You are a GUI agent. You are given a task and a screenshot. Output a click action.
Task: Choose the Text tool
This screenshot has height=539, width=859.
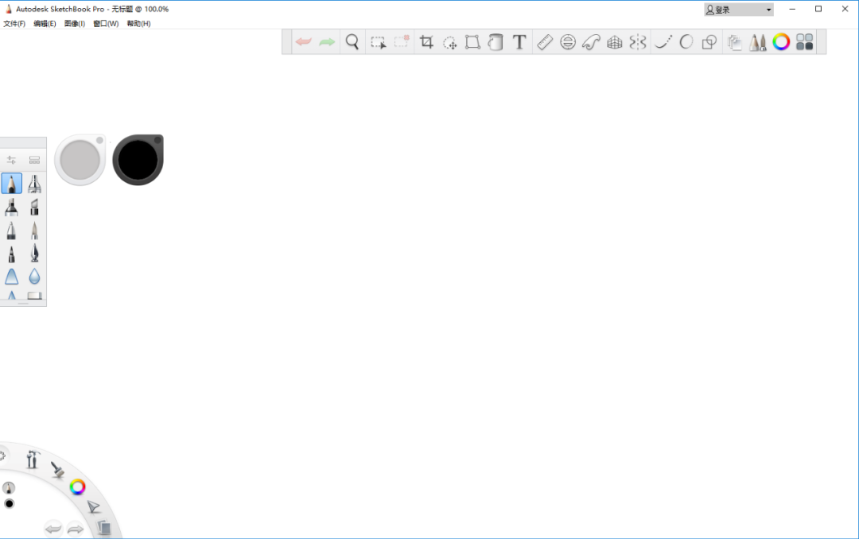(519, 42)
